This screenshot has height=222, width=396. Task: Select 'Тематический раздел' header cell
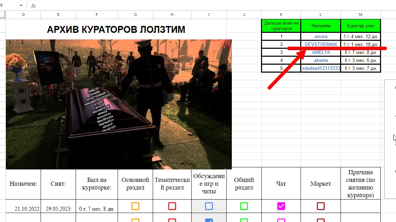(172, 184)
